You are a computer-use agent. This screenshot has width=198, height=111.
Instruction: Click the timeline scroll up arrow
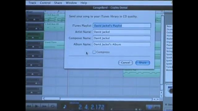(x=161, y=92)
